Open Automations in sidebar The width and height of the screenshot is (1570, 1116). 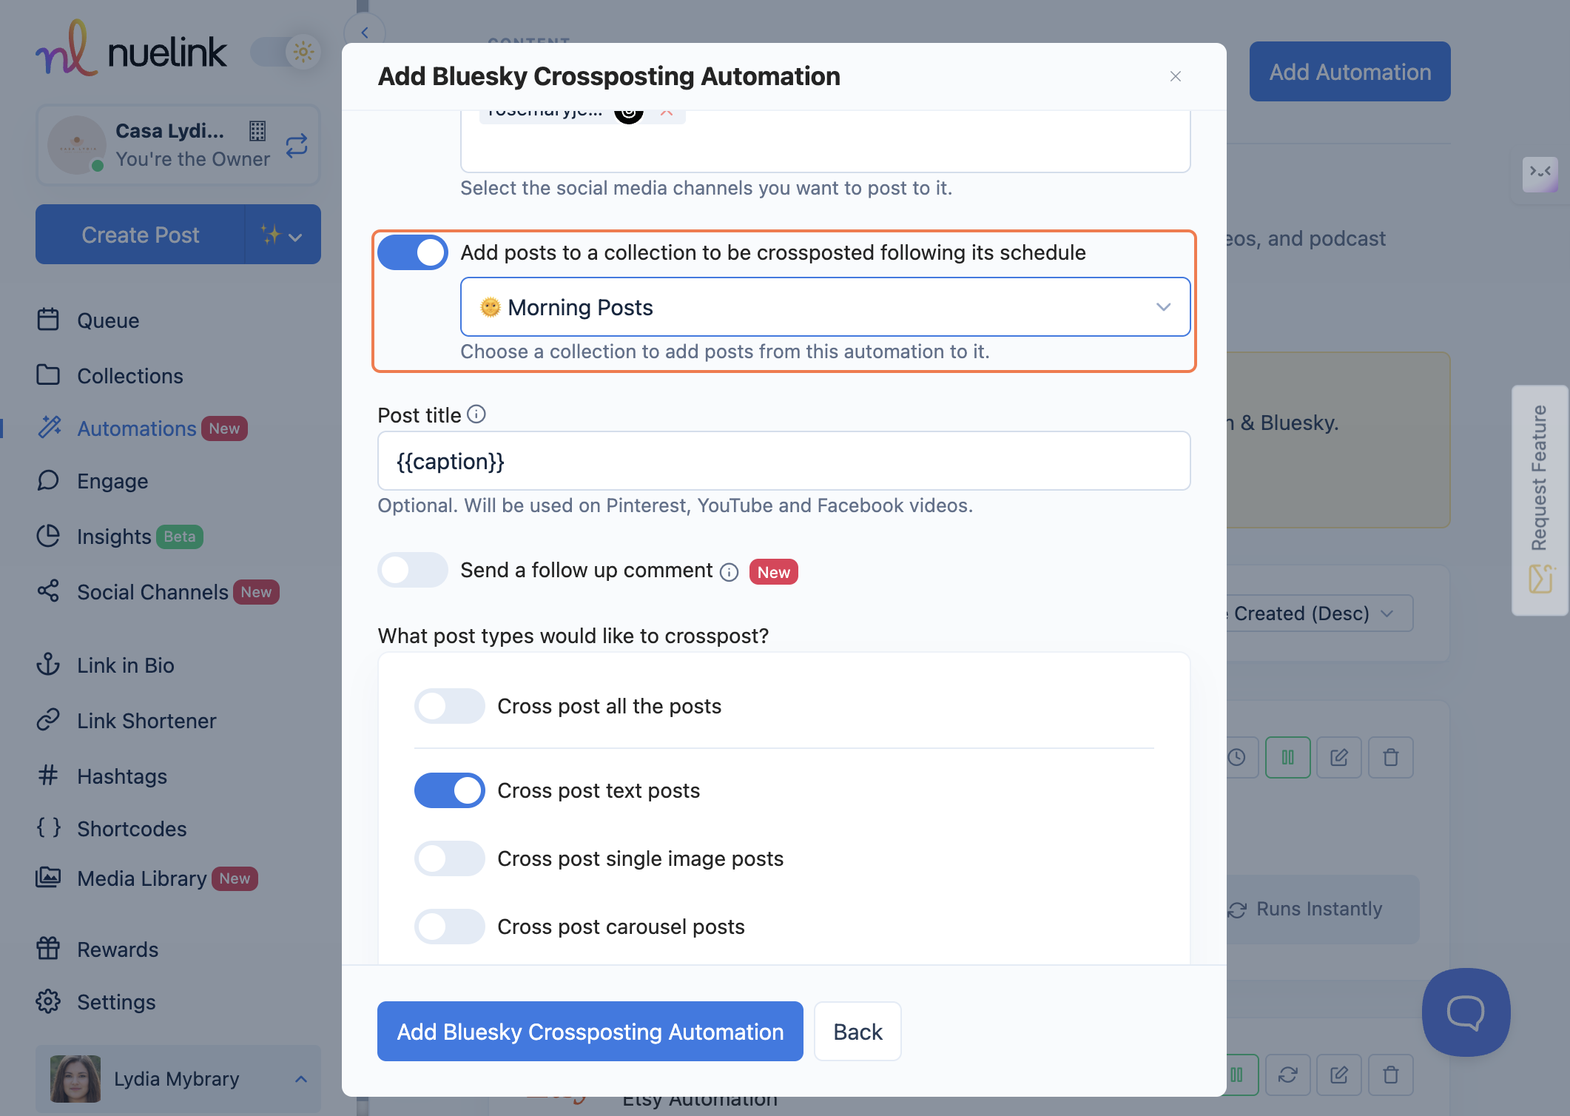tap(136, 428)
